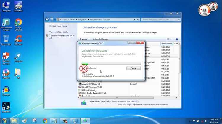Click the Programs breadcrumb

tap(82, 19)
